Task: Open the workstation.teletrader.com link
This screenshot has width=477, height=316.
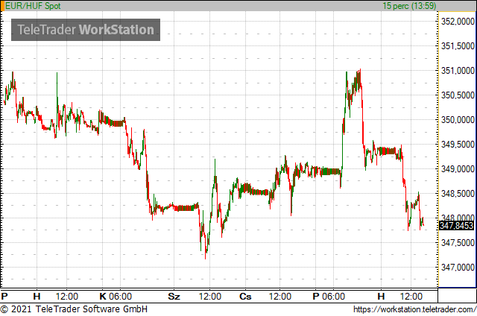Action: click(414, 309)
